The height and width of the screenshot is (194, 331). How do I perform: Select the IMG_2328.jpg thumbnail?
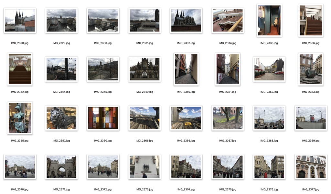(x=20, y=20)
